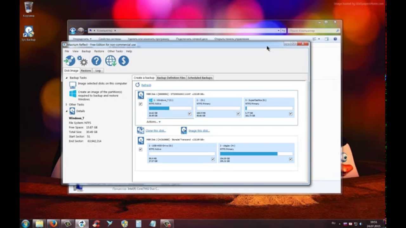
Task: Select the Backup Definition Files tab
Action: (171, 78)
